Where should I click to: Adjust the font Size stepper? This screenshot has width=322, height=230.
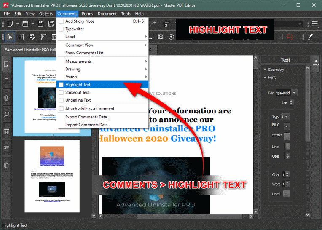(x=291, y=102)
